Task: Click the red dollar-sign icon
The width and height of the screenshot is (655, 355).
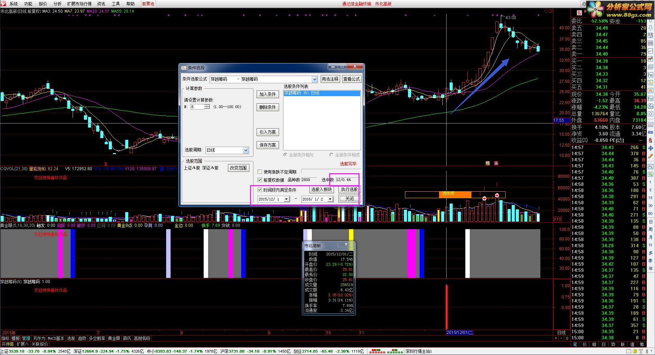Action: point(651,140)
